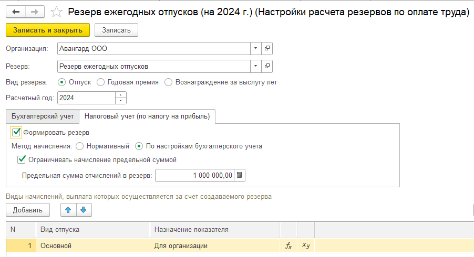Open calculator icon in Предельная сумма field
This screenshot has height=257, width=474.
(x=239, y=175)
